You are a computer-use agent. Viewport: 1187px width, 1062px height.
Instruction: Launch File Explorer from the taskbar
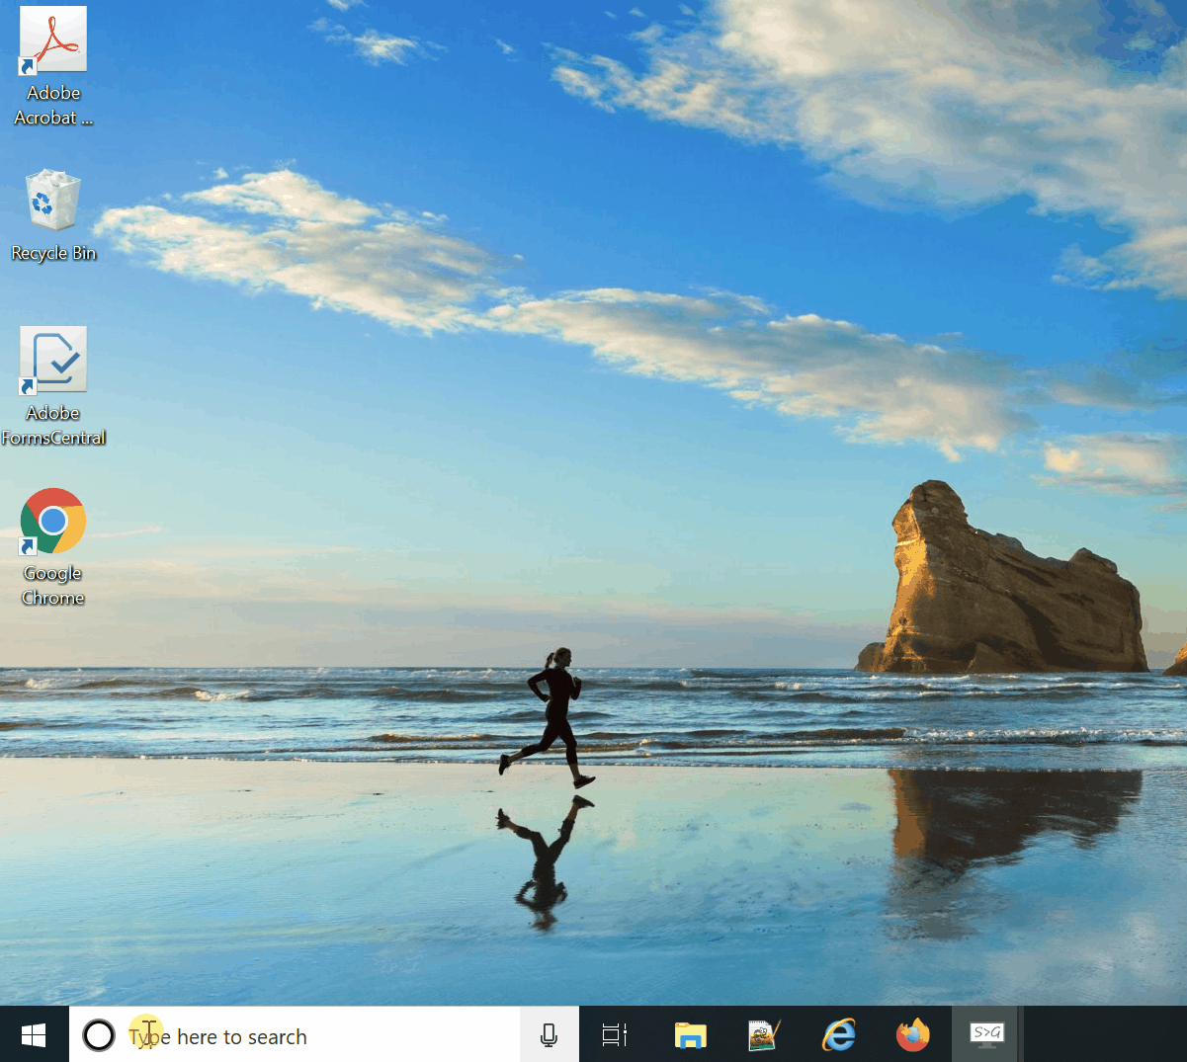point(690,1034)
